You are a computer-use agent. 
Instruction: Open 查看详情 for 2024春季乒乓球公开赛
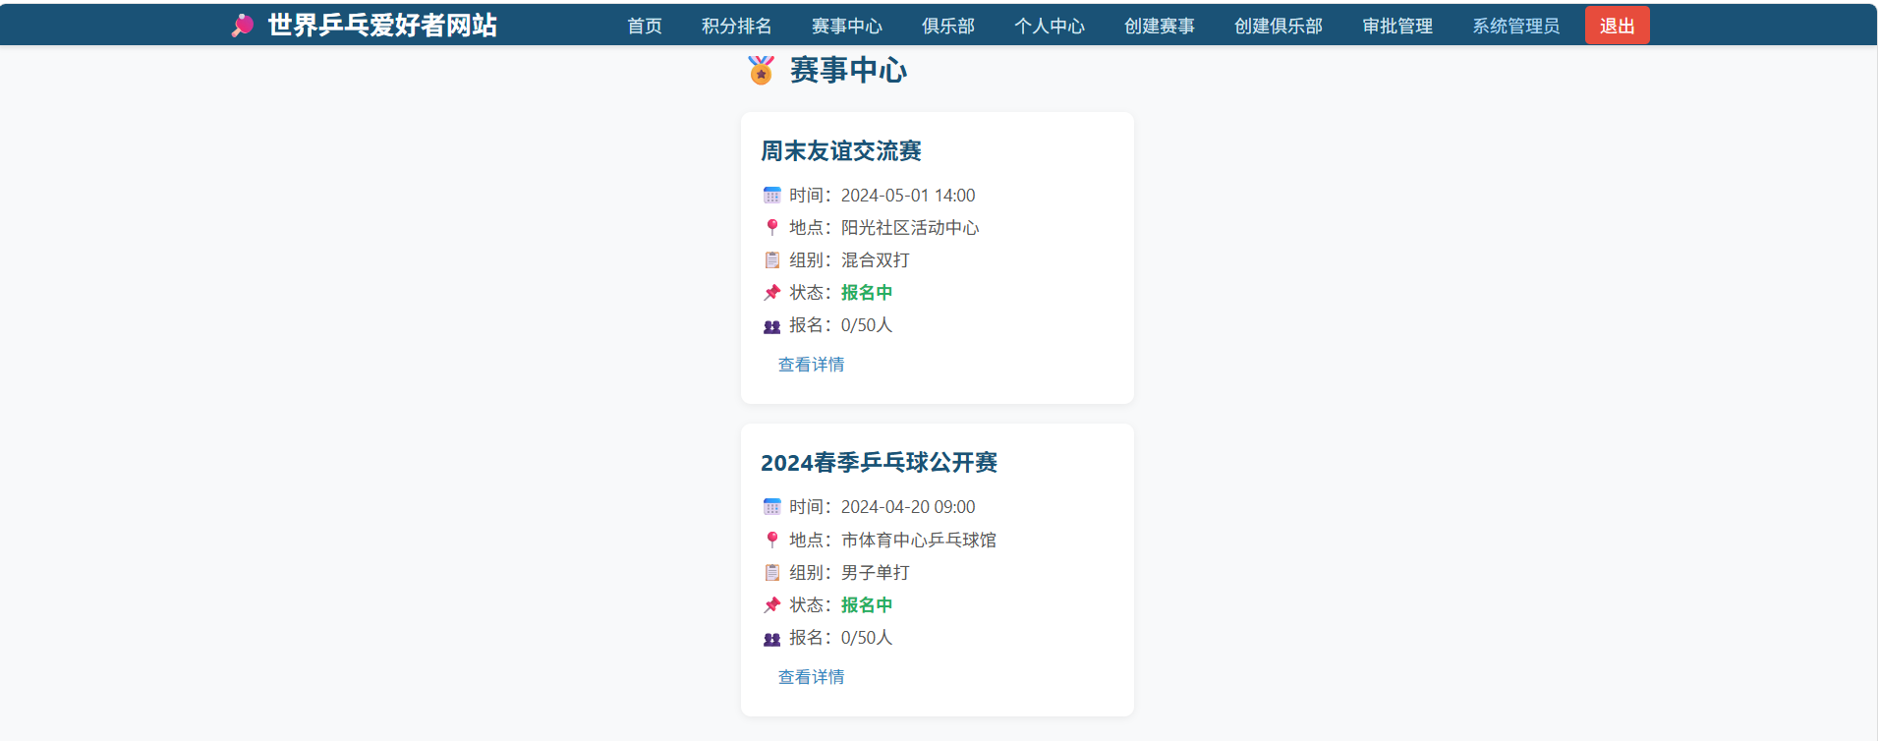[x=811, y=677]
